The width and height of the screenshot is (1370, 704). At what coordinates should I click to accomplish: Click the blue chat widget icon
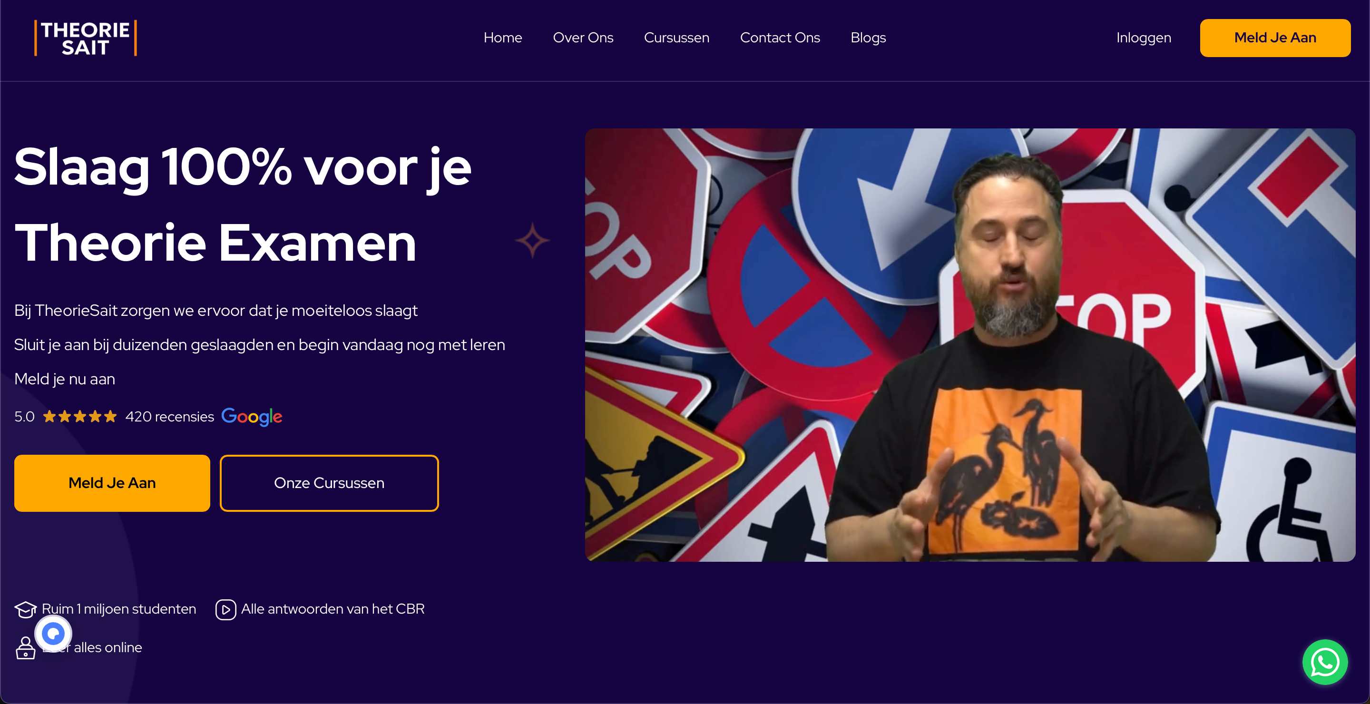[53, 633]
